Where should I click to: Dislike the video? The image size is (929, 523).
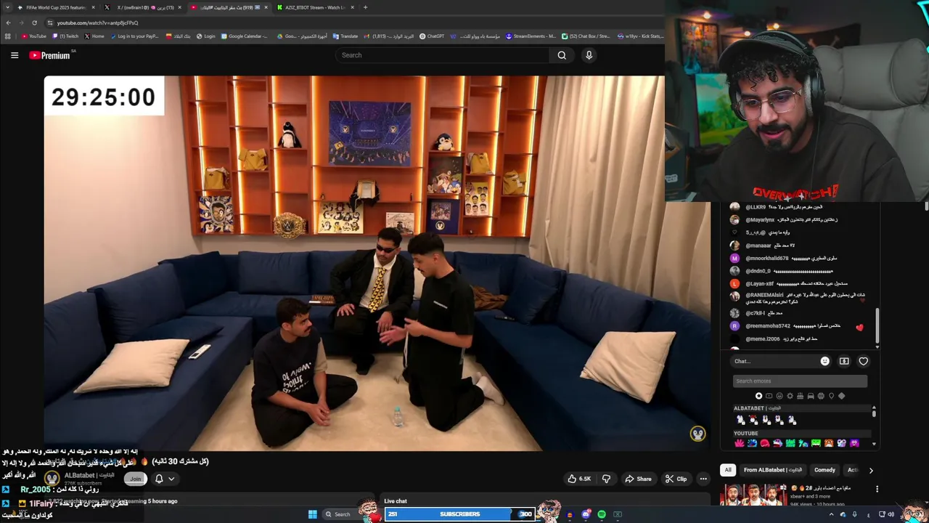point(606,479)
